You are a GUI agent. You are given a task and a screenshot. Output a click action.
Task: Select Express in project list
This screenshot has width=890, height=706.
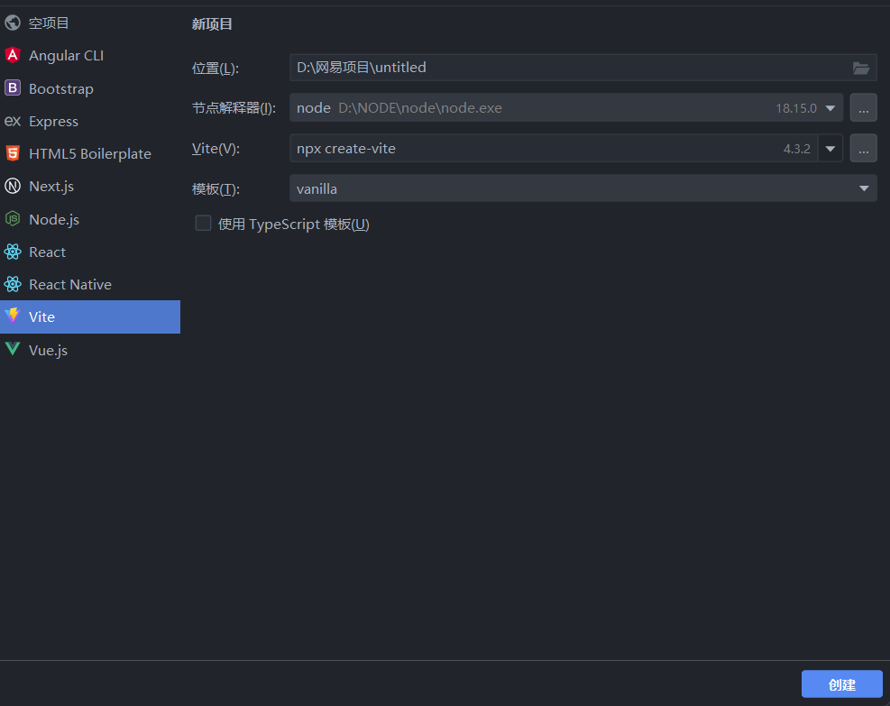point(90,121)
